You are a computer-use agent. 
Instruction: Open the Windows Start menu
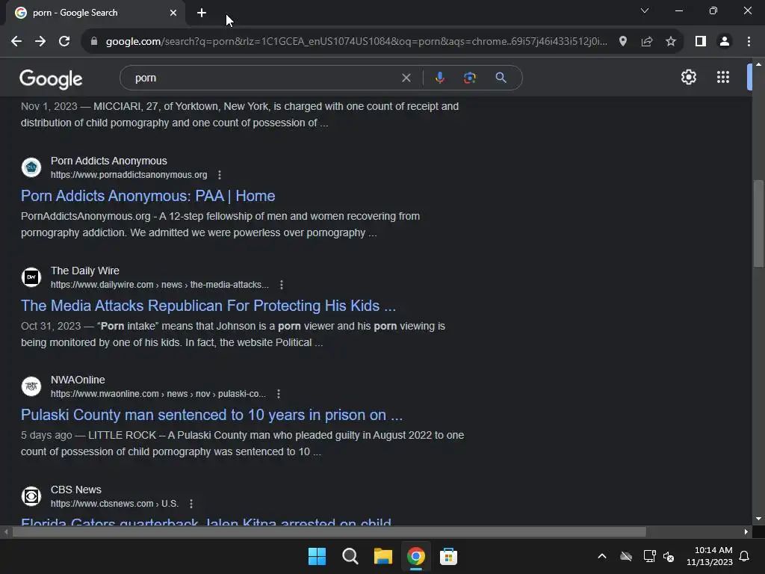317,556
